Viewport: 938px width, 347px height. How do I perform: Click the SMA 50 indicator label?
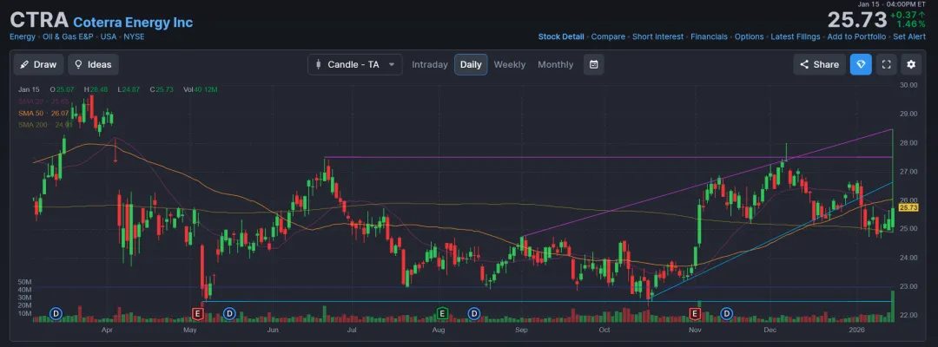[43, 113]
